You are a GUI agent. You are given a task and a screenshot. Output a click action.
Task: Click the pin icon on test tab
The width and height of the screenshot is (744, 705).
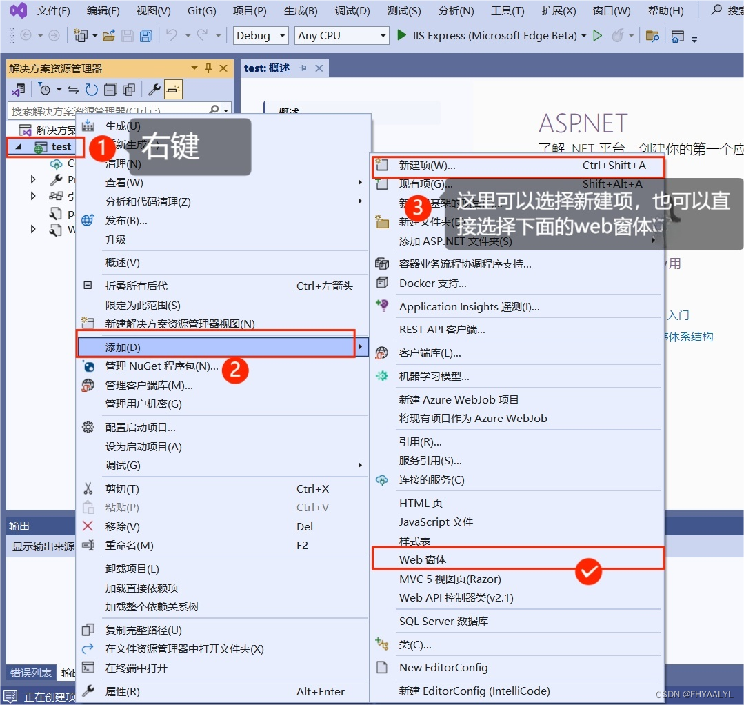[303, 68]
